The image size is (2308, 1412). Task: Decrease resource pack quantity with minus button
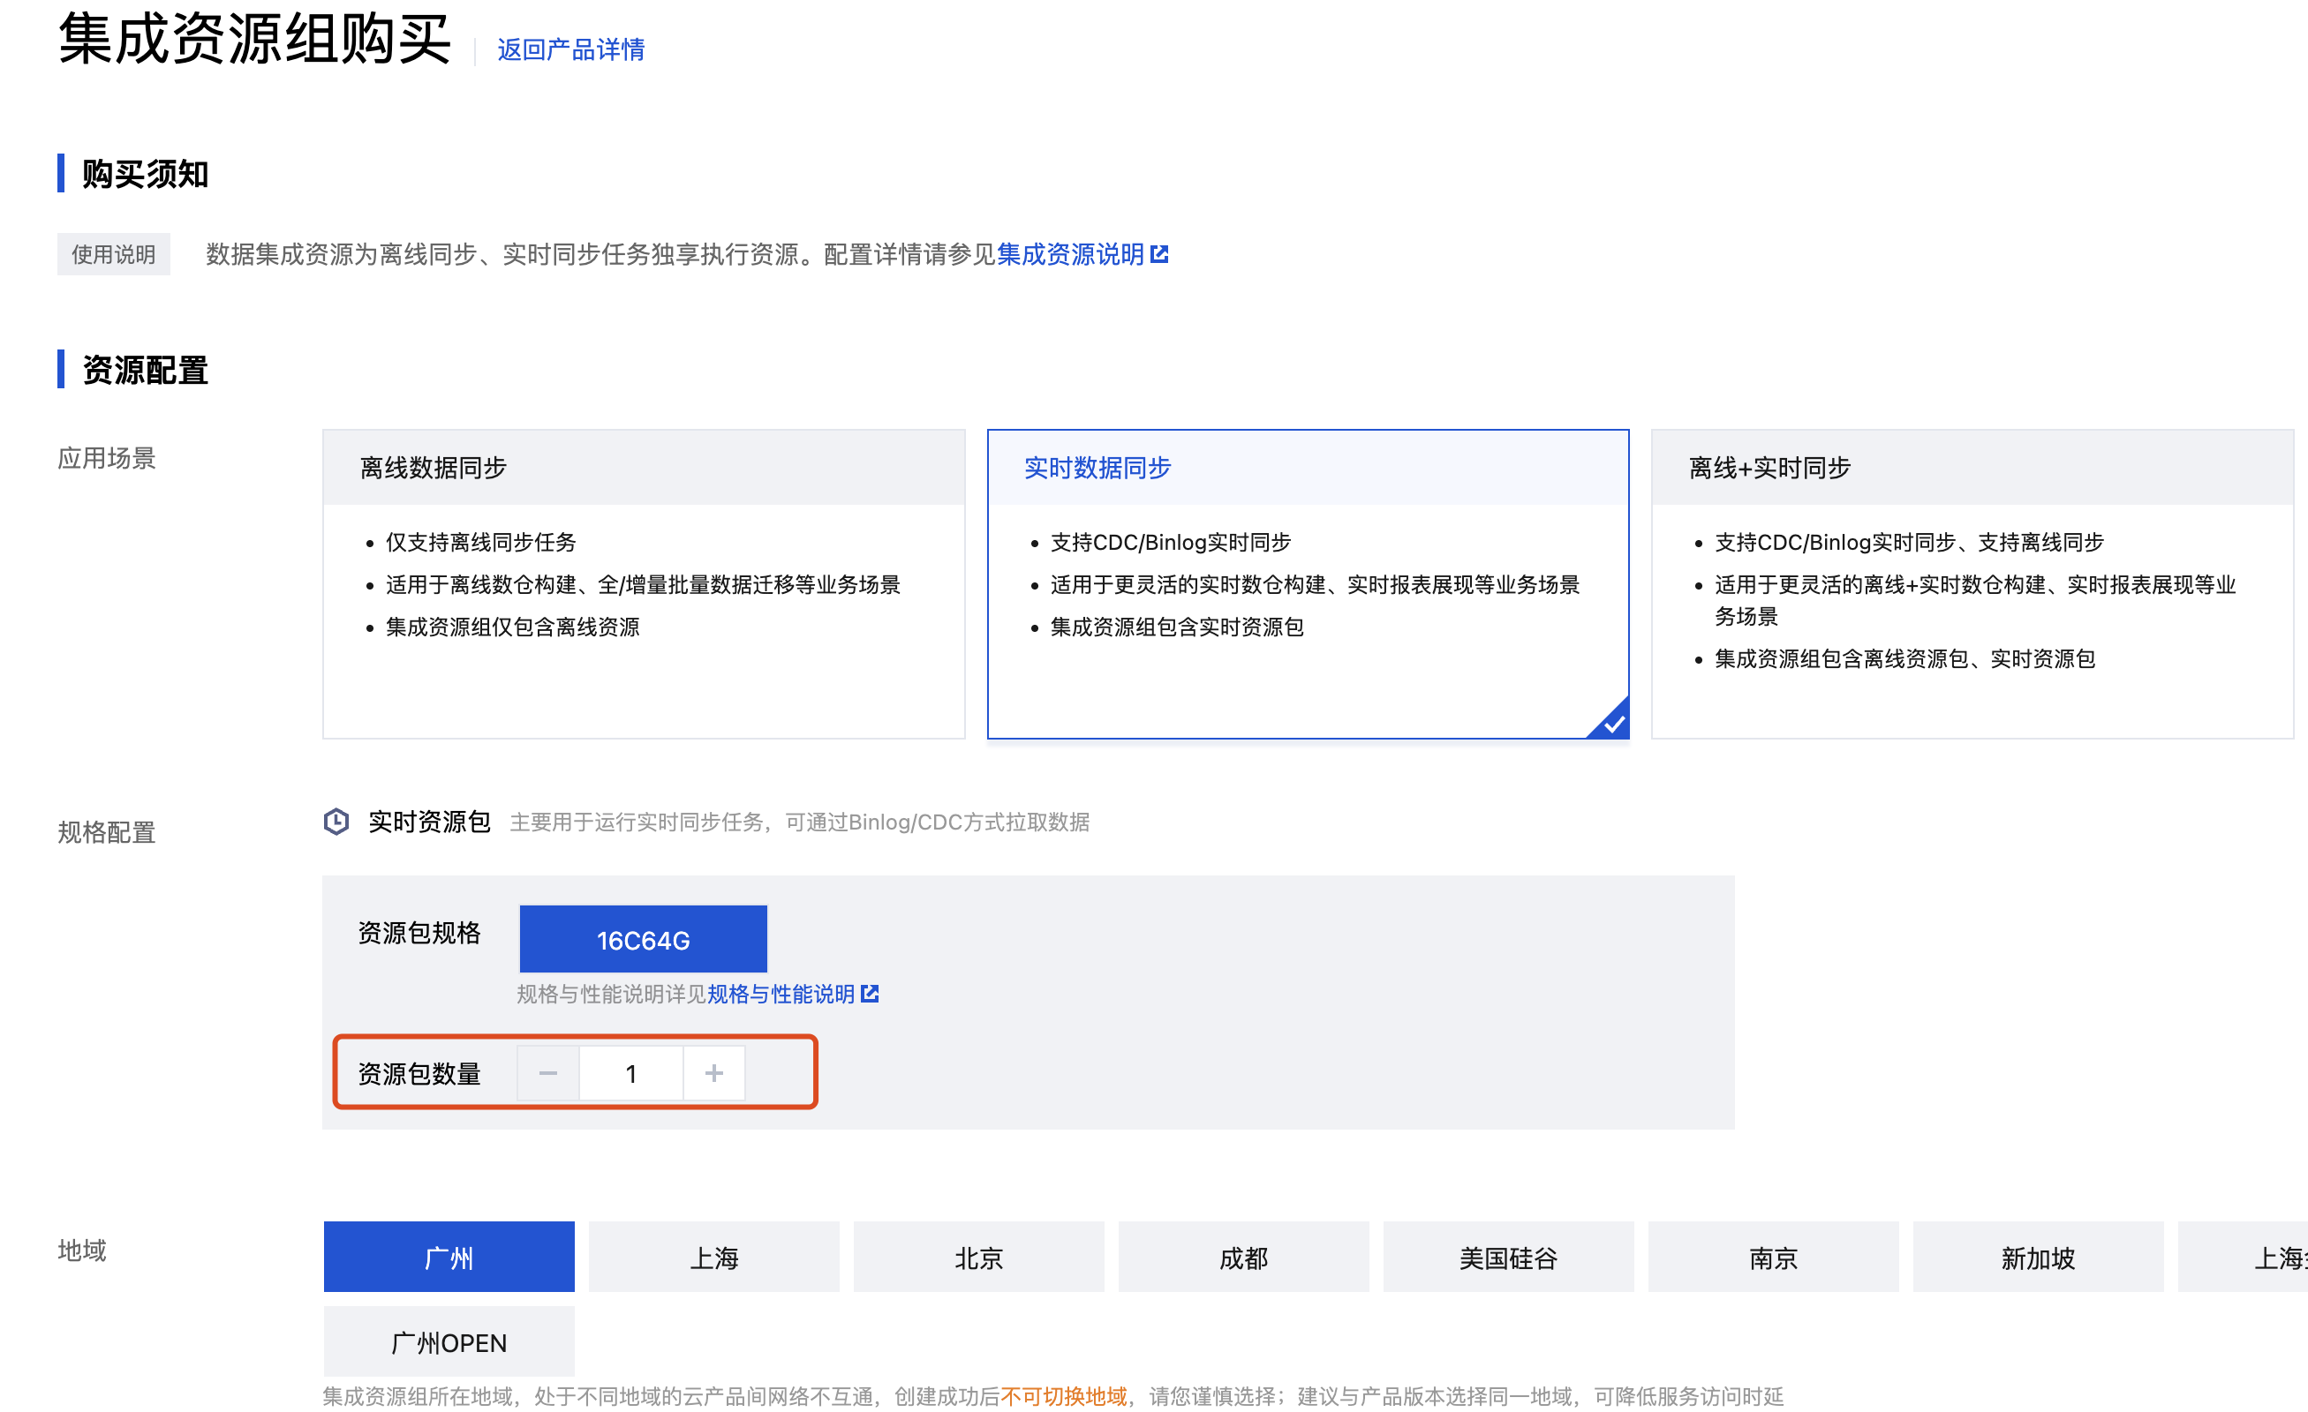(x=548, y=1073)
